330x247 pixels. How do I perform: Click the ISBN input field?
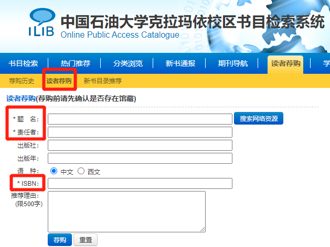coord(140,183)
